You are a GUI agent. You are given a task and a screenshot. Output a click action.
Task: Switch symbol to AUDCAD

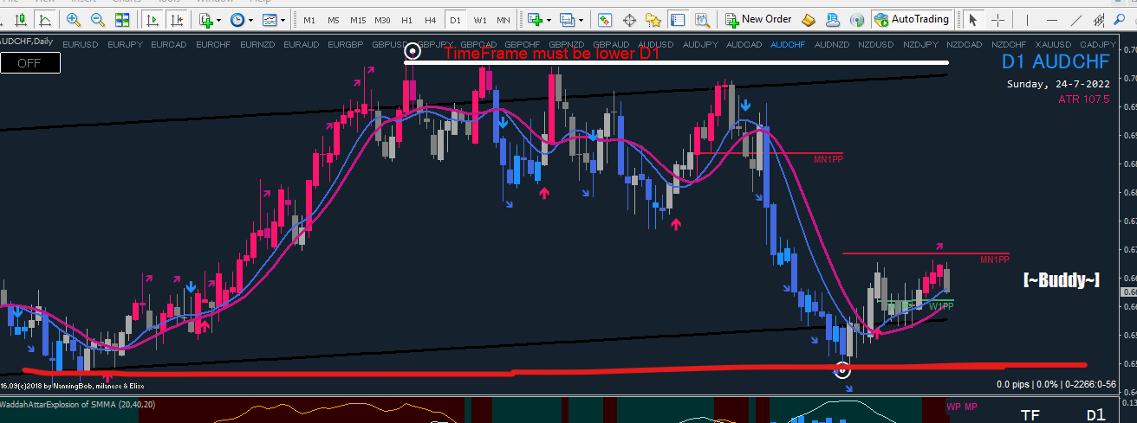(744, 43)
